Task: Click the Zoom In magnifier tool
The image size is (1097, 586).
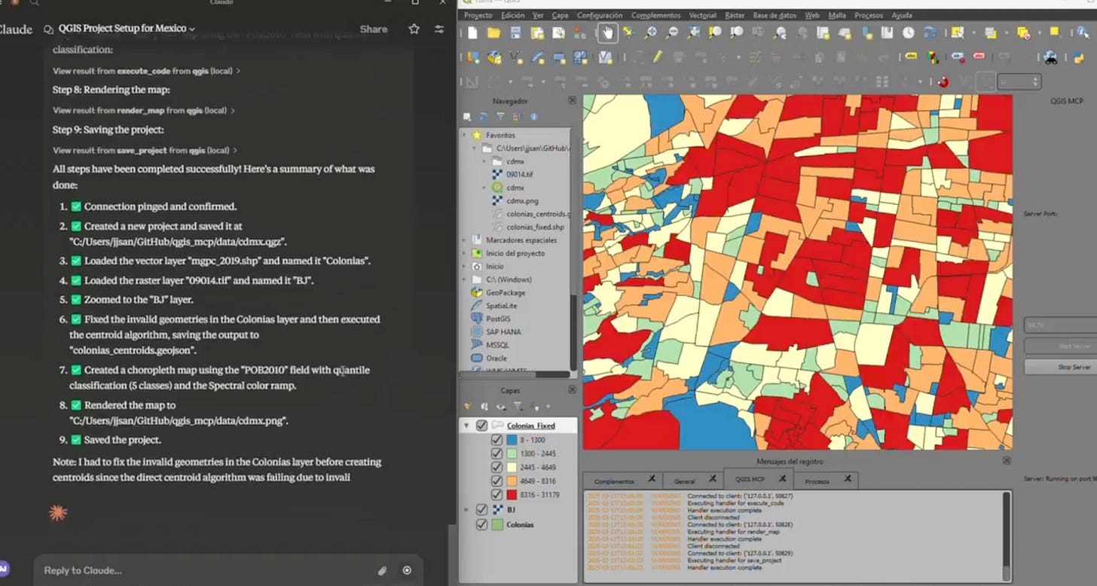Action: coord(649,32)
